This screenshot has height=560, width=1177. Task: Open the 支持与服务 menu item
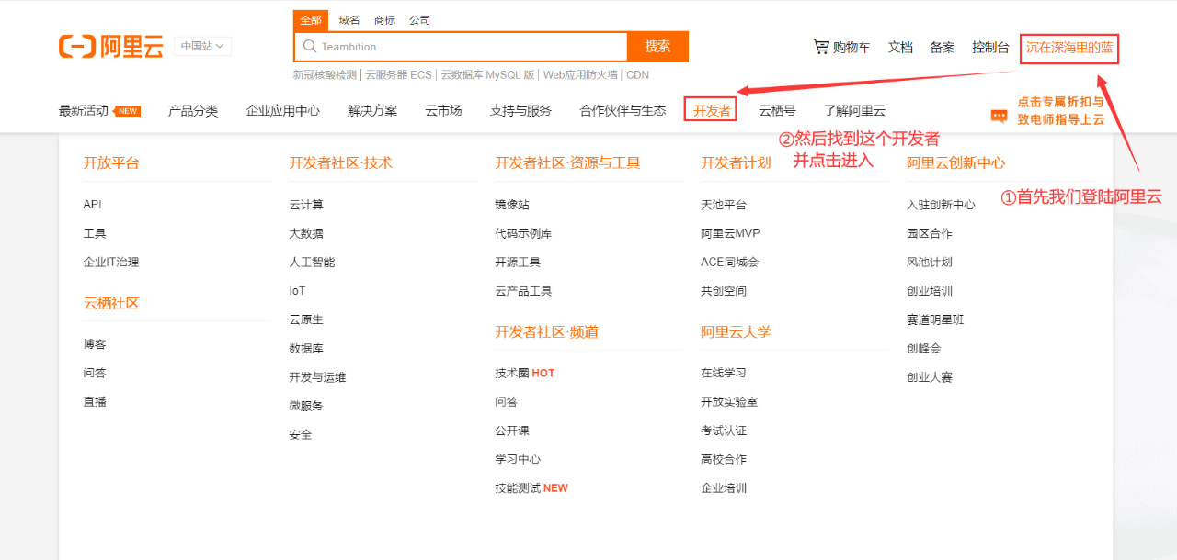tap(520, 111)
